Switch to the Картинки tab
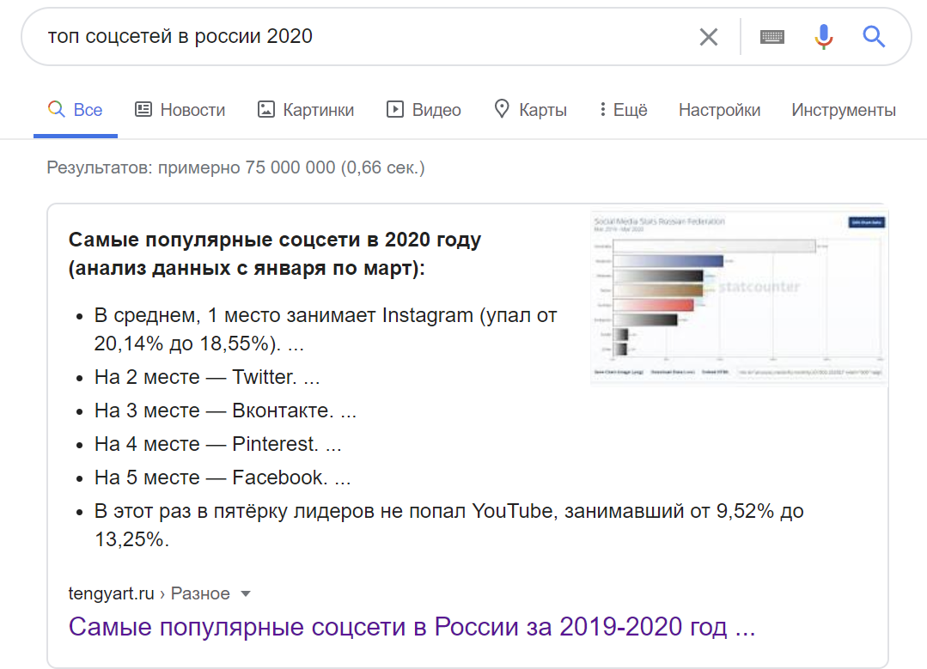 pos(306,110)
